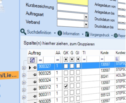
Task: Click the Kurzbez filter condition icon
Action: [x=117, y=59]
